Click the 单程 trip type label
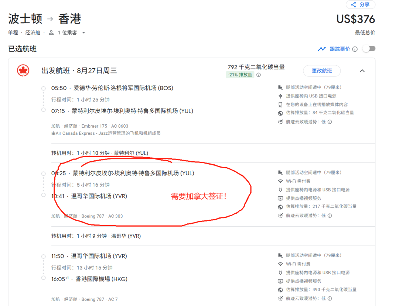Viewport: 399px width, 306px height. pos(13,33)
